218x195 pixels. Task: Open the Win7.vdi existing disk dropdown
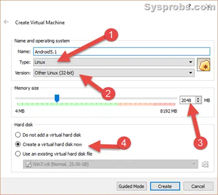pyautogui.click(x=110, y=164)
